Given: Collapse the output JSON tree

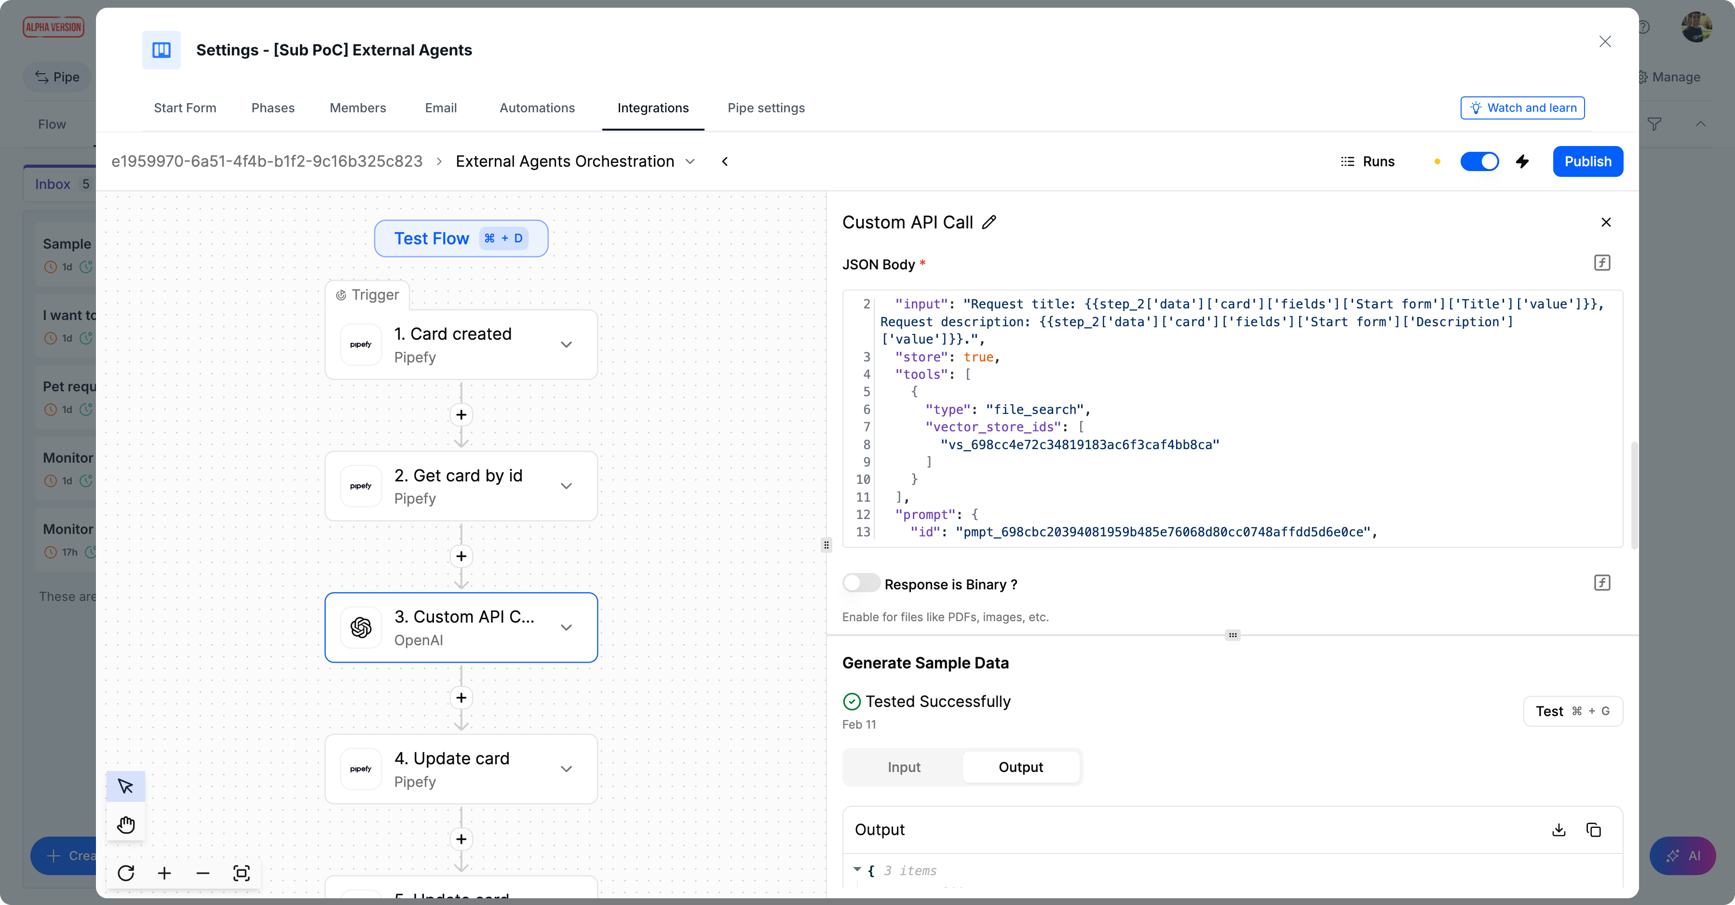Looking at the screenshot, I should [857, 869].
